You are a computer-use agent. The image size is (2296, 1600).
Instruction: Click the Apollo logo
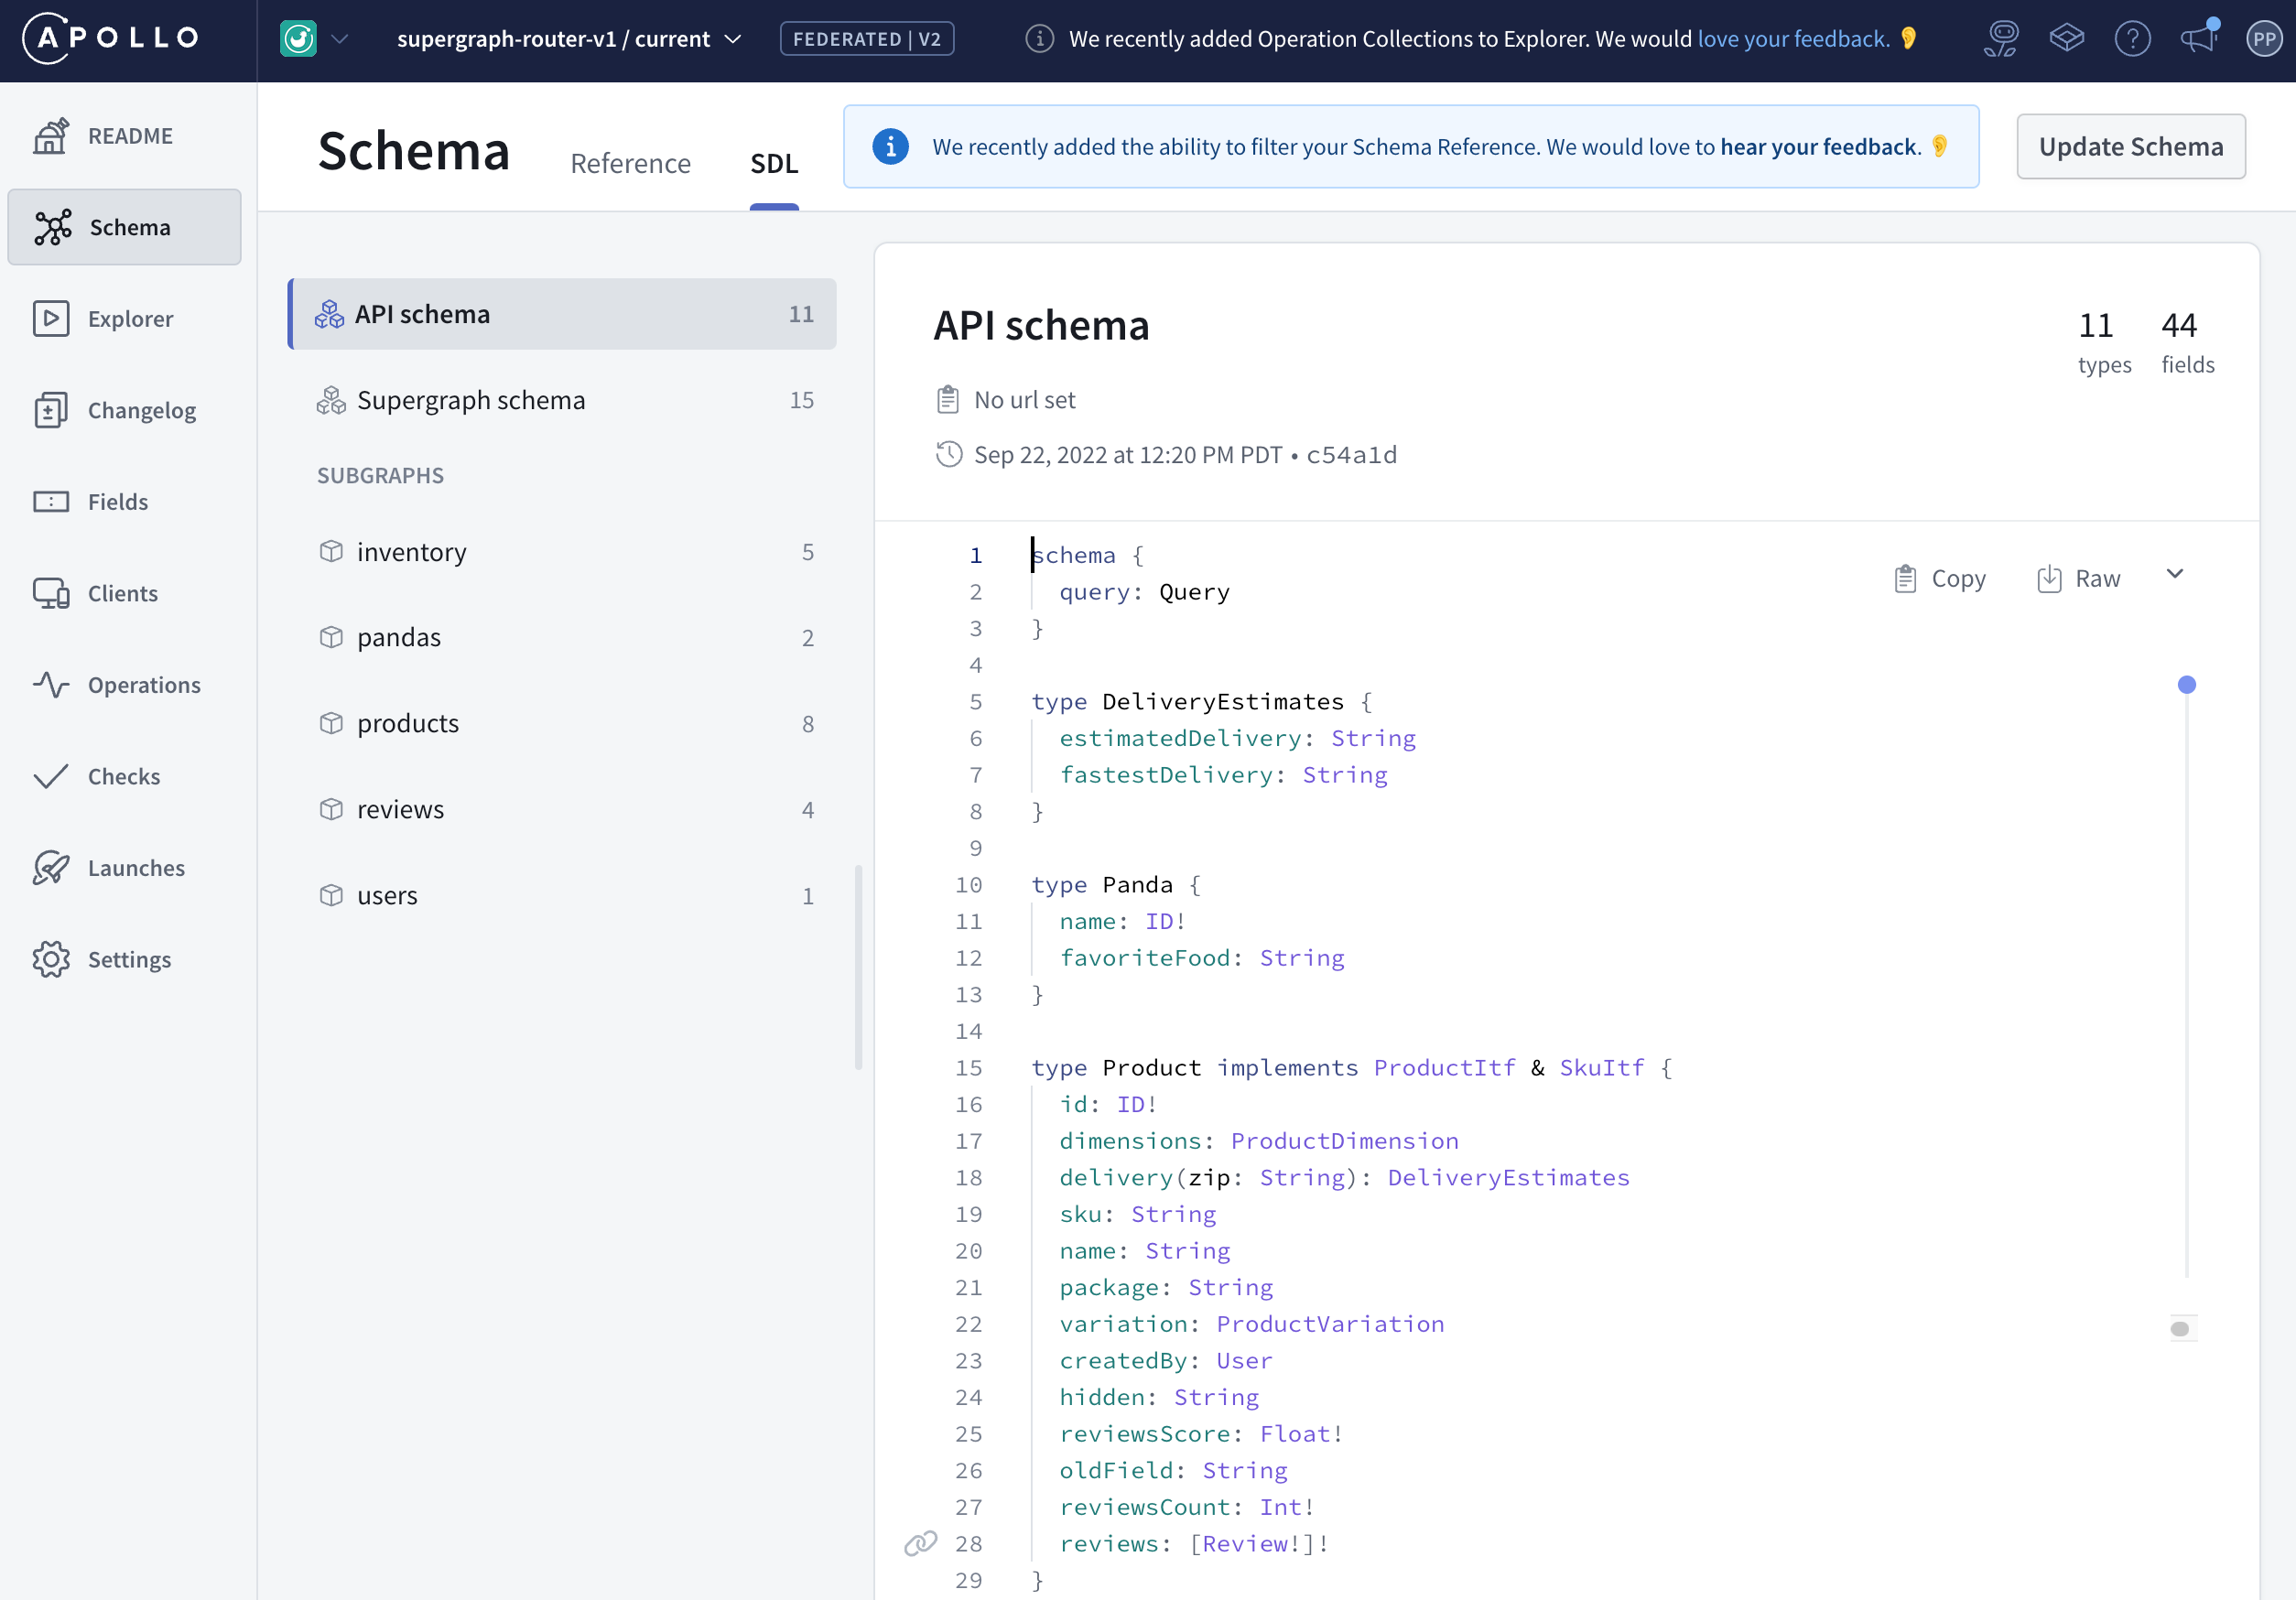tap(112, 38)
